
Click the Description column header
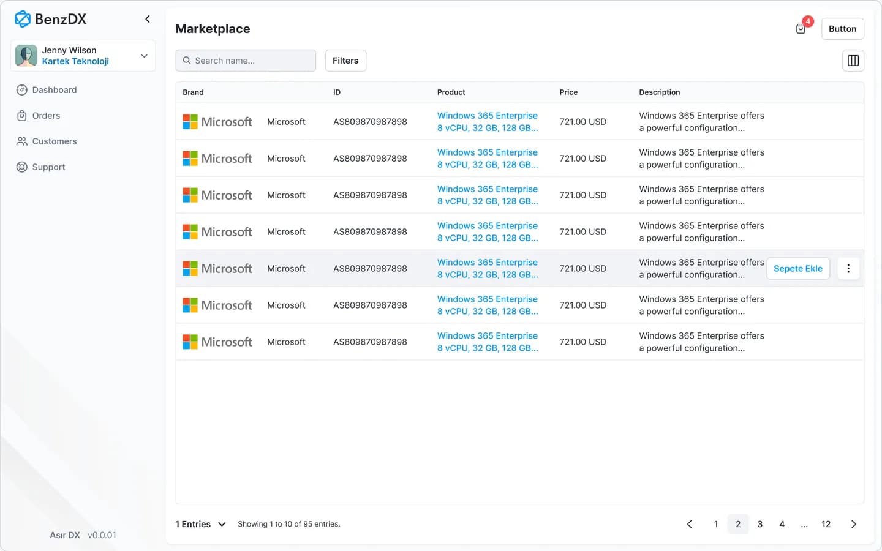click(660, 92)
